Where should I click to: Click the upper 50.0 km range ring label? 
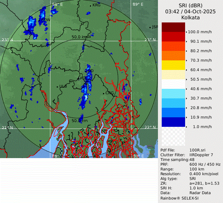pyautogui.click(x=79, y=37)
